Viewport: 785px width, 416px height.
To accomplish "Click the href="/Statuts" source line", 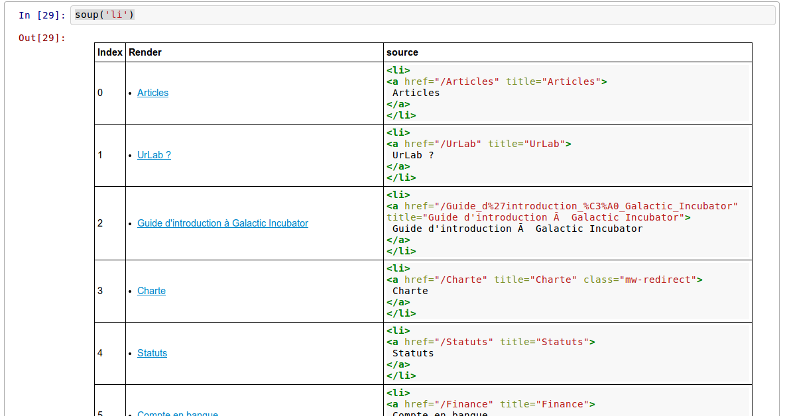I will coord(491,342).
